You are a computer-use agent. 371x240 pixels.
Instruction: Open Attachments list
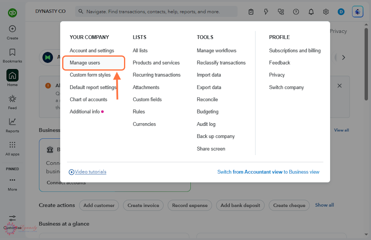click(x=146, y=87)
